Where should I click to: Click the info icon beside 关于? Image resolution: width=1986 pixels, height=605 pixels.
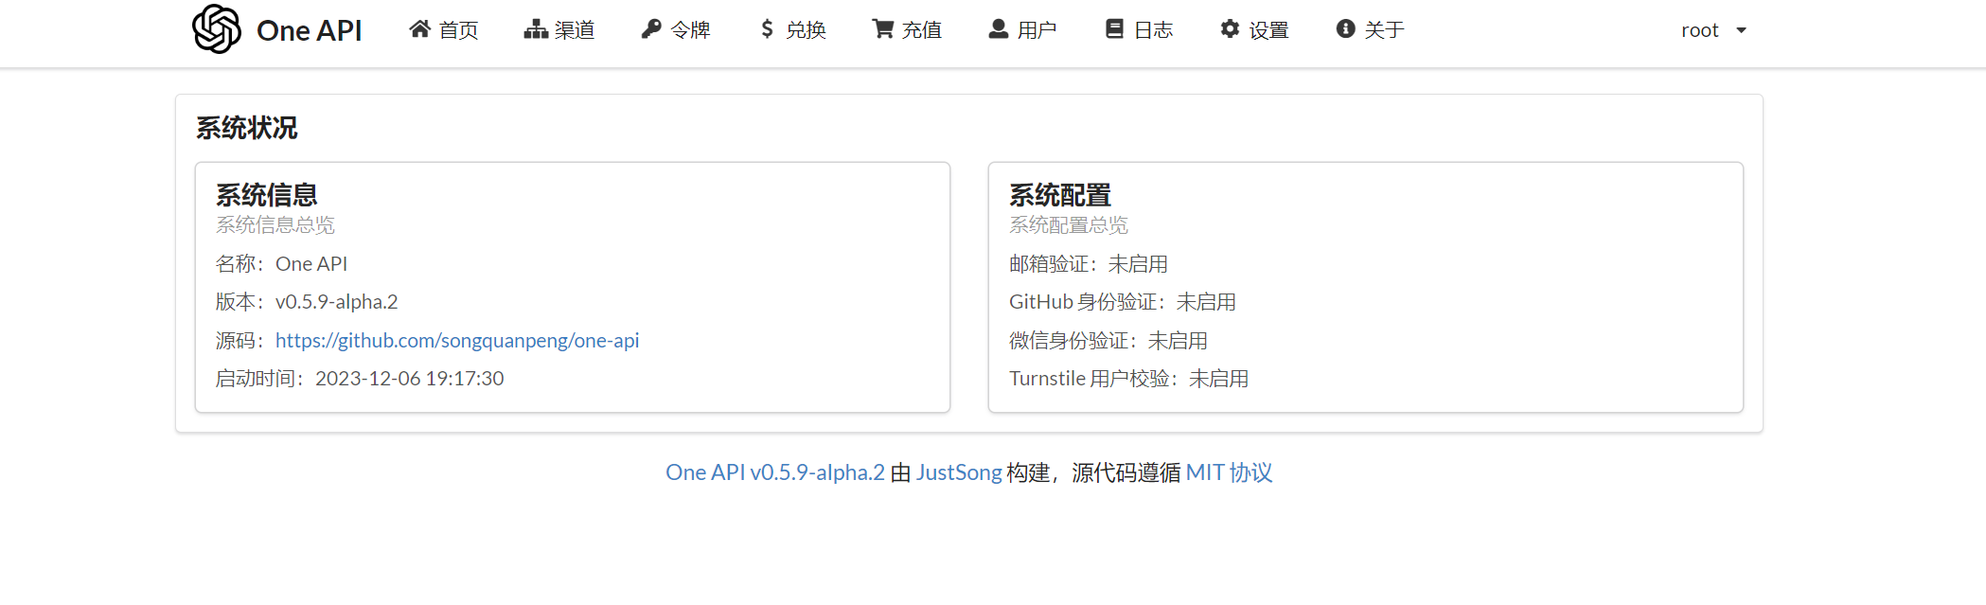1345,29
